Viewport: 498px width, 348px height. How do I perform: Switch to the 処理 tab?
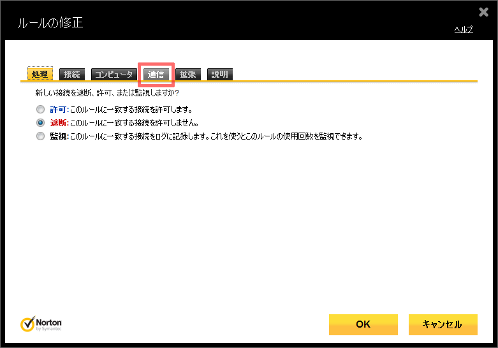[40, 74]
